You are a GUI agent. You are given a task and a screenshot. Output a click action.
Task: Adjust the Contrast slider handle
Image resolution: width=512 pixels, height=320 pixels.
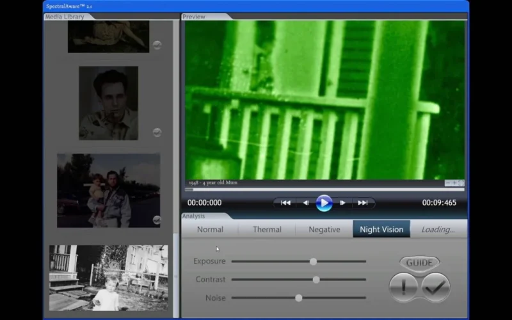[x=316, y=280]
